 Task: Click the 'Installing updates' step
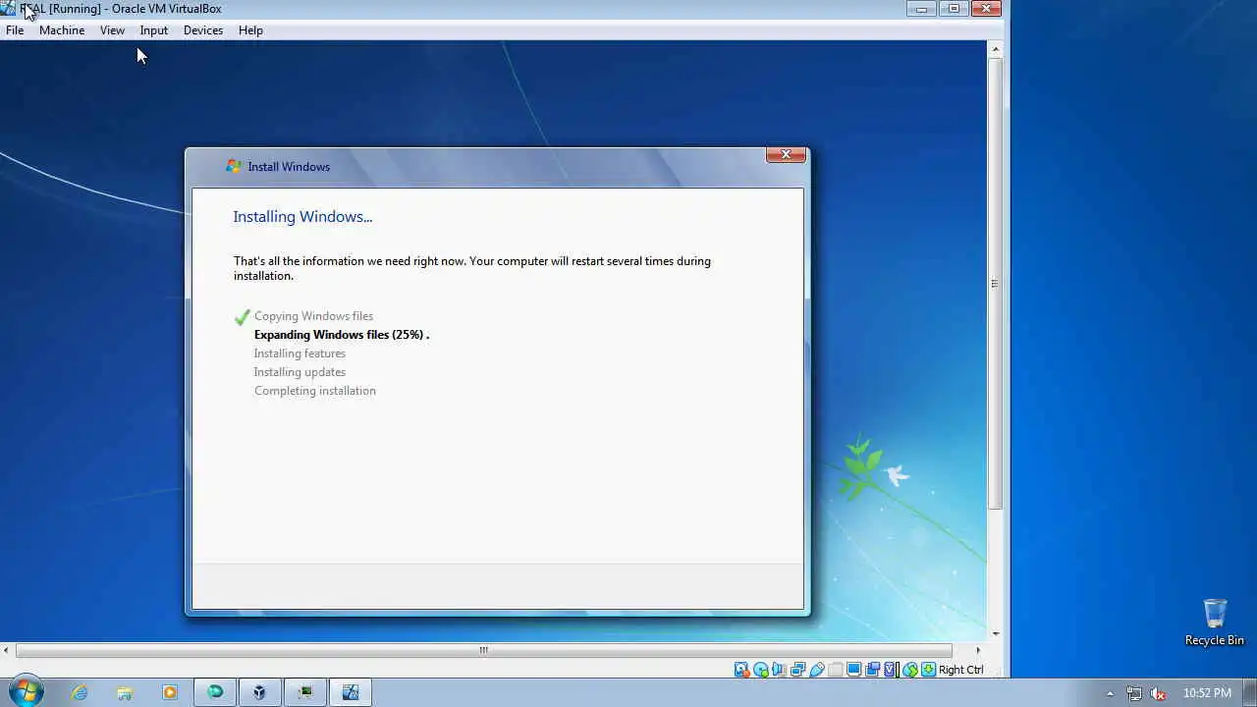click(x=300, y=372)
